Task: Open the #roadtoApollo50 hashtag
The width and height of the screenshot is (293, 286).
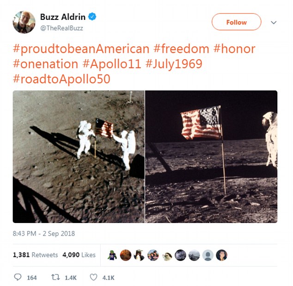Action: (x=61, y=79)
